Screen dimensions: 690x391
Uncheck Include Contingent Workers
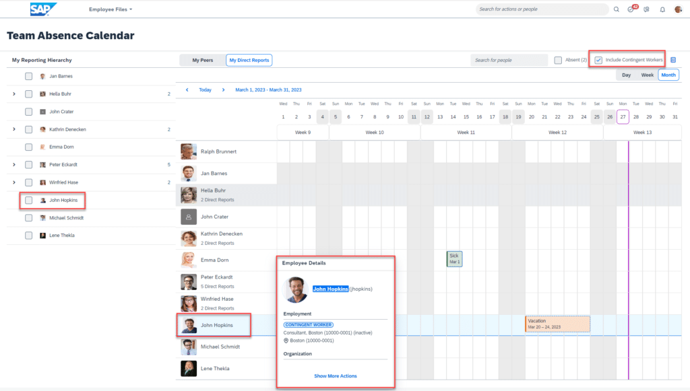tap(598, 60)
